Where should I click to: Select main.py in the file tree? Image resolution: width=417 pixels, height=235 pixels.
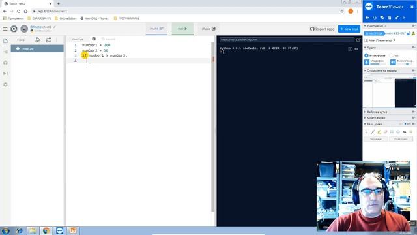coord(37,48)
